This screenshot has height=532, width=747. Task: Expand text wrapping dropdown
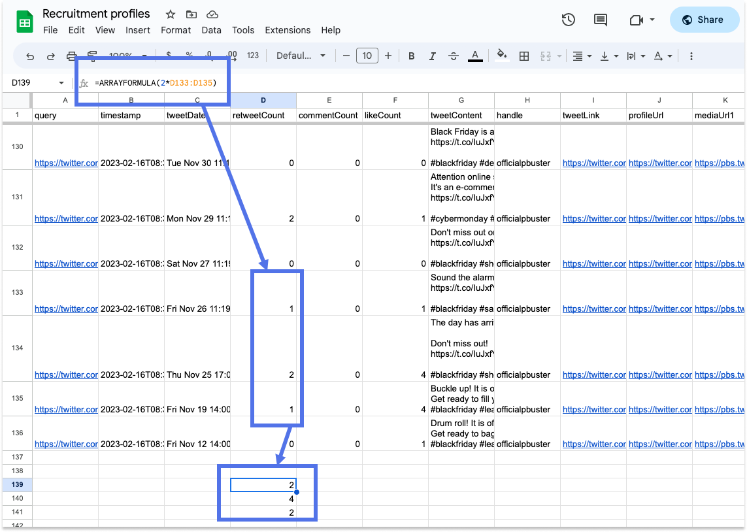(x=643, y=56)
